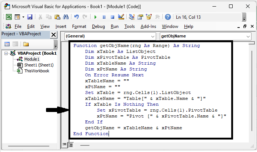Viewport: 257px width, 152px height.
Task: Open the Debug menu
Action: point(98,26)
